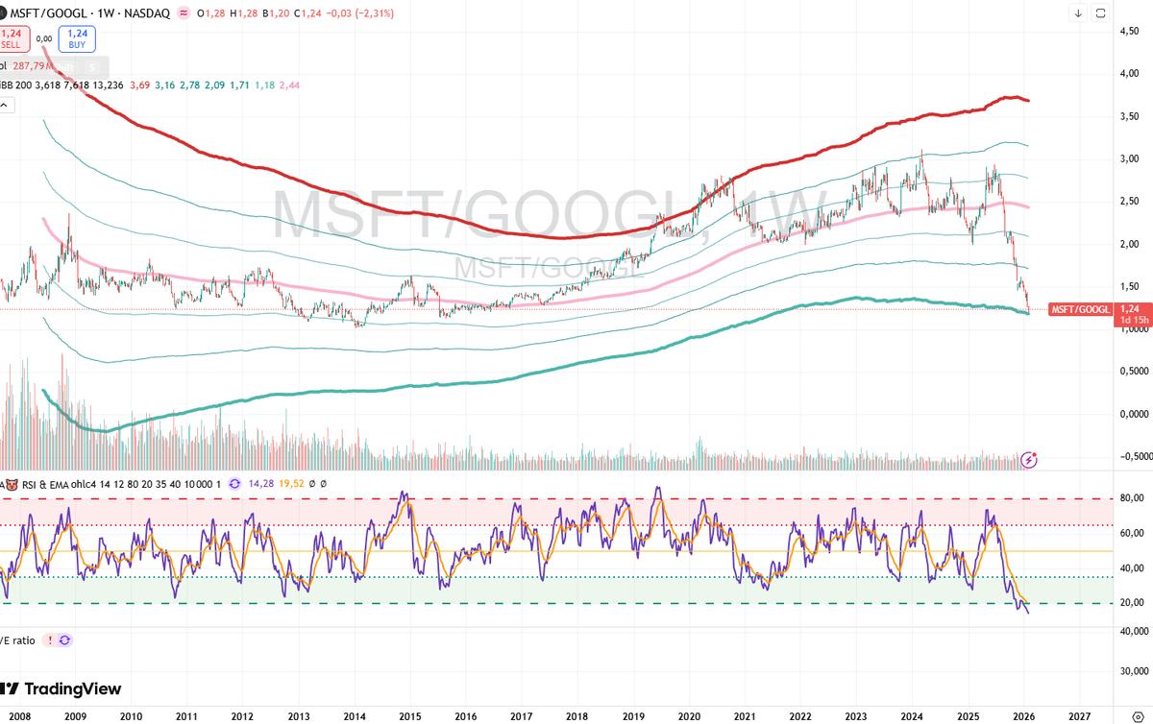Click the 2015 label on time axis
Viewport: 1153px width, 724px height.
(410, 716)
